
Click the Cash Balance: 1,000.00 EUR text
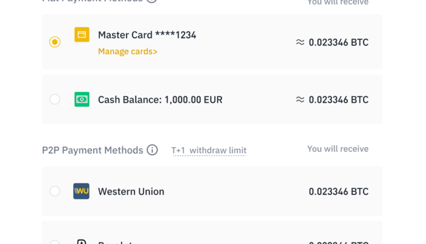(x=160, y=100)
